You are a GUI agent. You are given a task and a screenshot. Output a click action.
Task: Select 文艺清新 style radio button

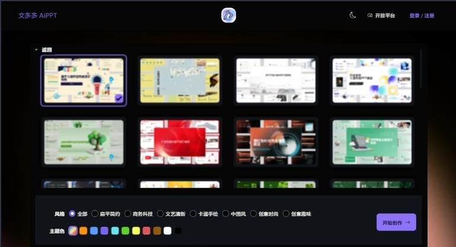[160, 214]
